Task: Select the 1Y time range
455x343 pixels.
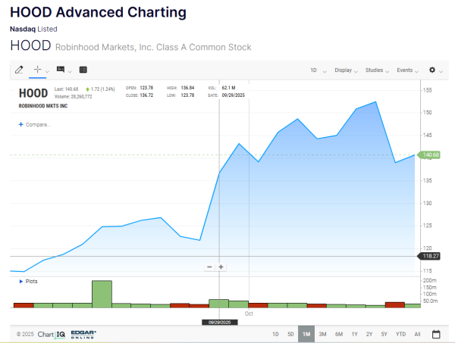Action: click(353, 334)
